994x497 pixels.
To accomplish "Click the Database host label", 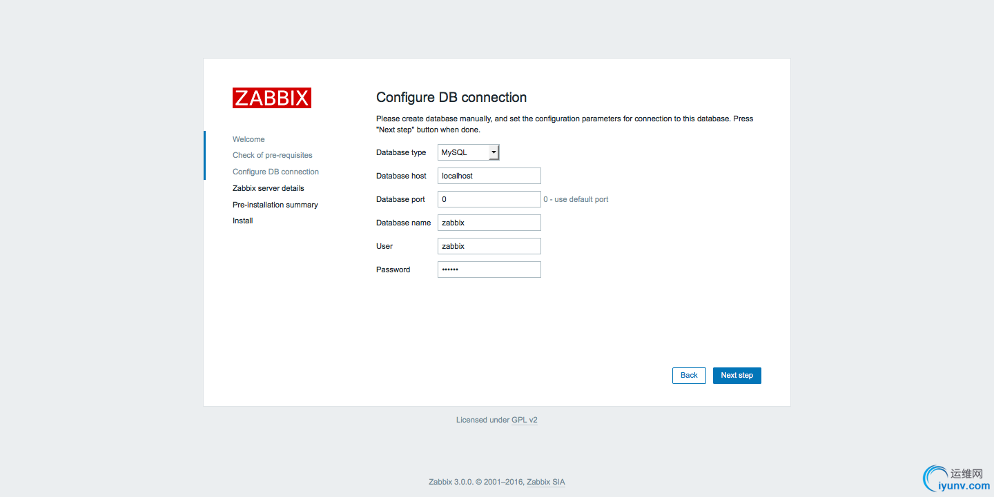I will pos(401,176).
